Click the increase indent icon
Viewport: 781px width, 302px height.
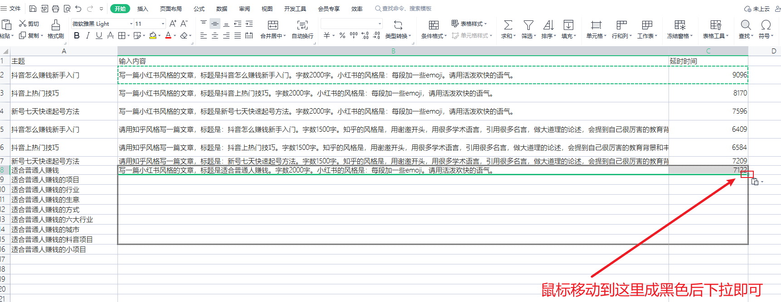pyautogui.click(x=249, y=24)
